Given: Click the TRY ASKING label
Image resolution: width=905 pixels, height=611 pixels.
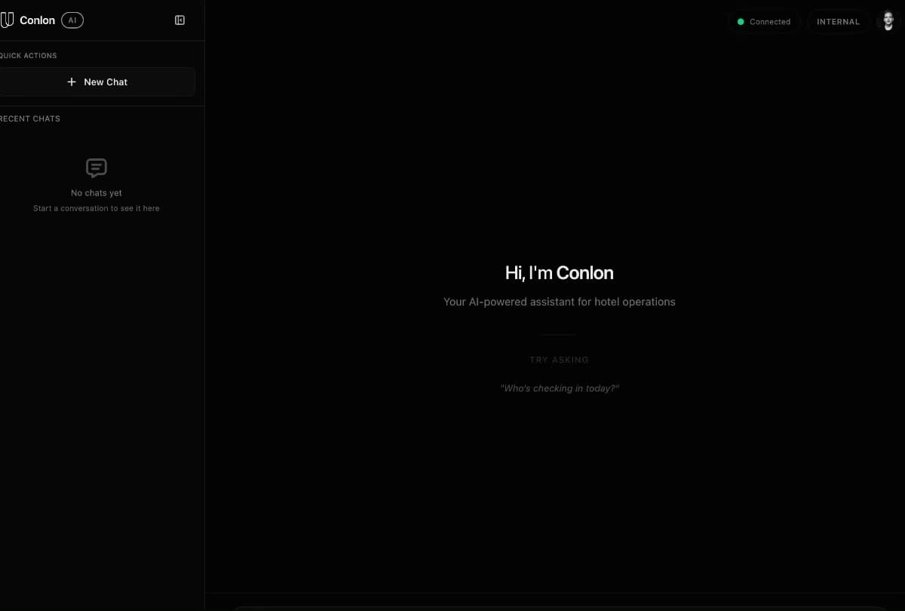Looking at the screenshot, I should 560,360.
